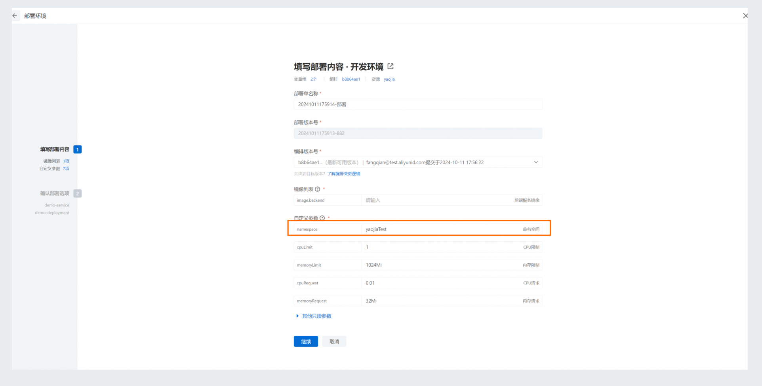Click the back arrow next to 部署环境
This screenshot has height=386, width=762.
click(15, 16)
